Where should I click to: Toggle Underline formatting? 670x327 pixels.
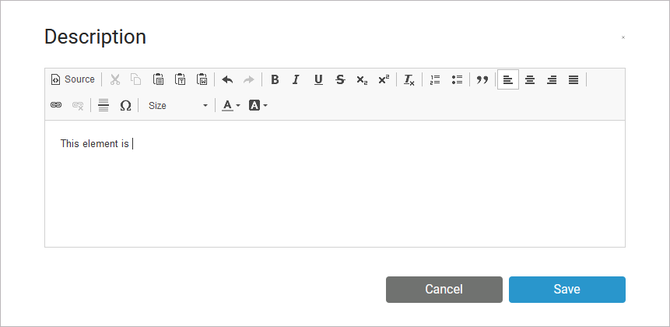318,79
